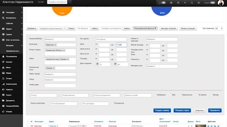This screenshot has height=127, width=227.
Task: Open the География sidebar section
Action: click(11, 12)
